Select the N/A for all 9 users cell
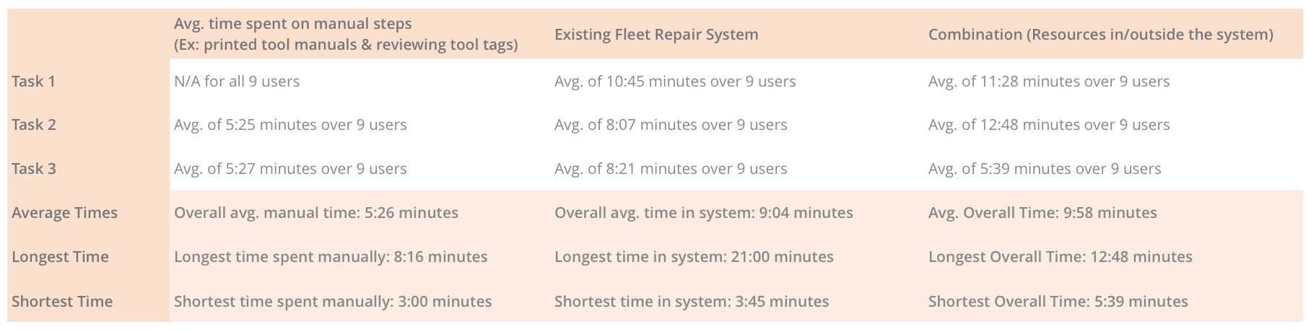The image size is (1311, 332). click(x=237, y=82)
